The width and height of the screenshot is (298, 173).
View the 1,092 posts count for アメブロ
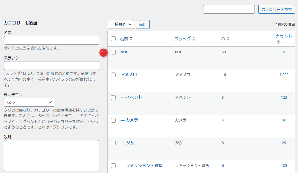284,75
